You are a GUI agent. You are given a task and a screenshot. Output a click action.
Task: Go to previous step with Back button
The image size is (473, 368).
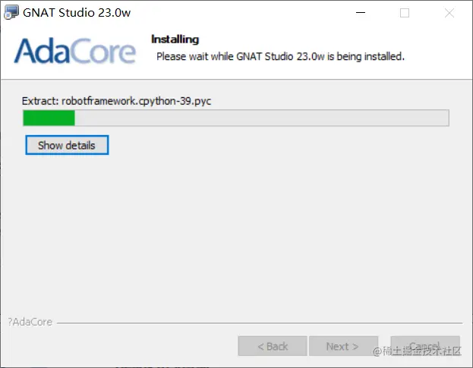(273, 346)
